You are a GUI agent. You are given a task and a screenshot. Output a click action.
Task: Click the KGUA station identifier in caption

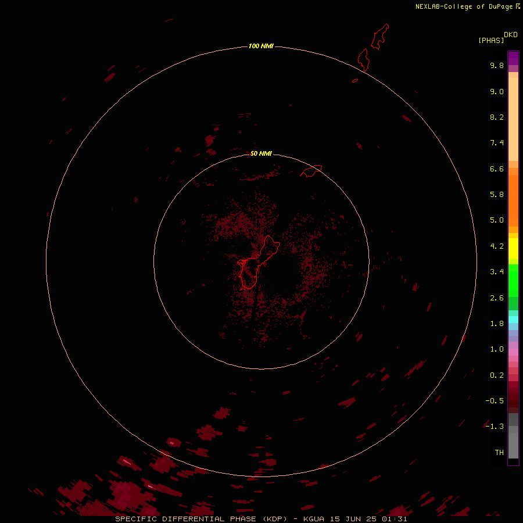coord(314,519)
